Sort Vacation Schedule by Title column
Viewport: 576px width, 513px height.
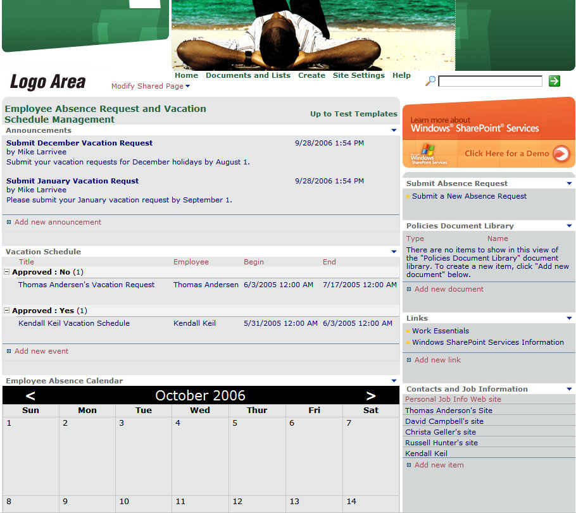click(27, 262)
